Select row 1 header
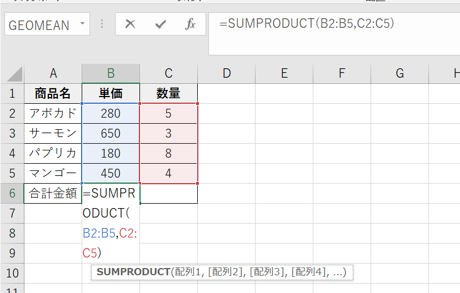 (x=12, y=93)
